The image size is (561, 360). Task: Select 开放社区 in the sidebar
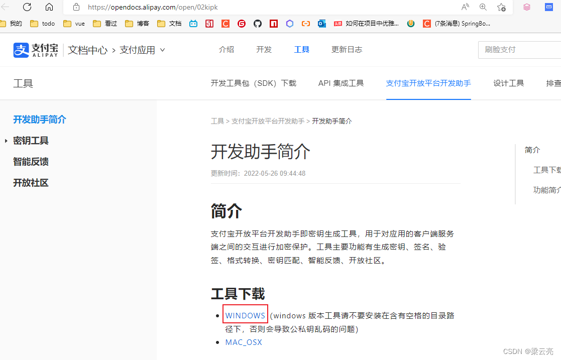(31, 183)
